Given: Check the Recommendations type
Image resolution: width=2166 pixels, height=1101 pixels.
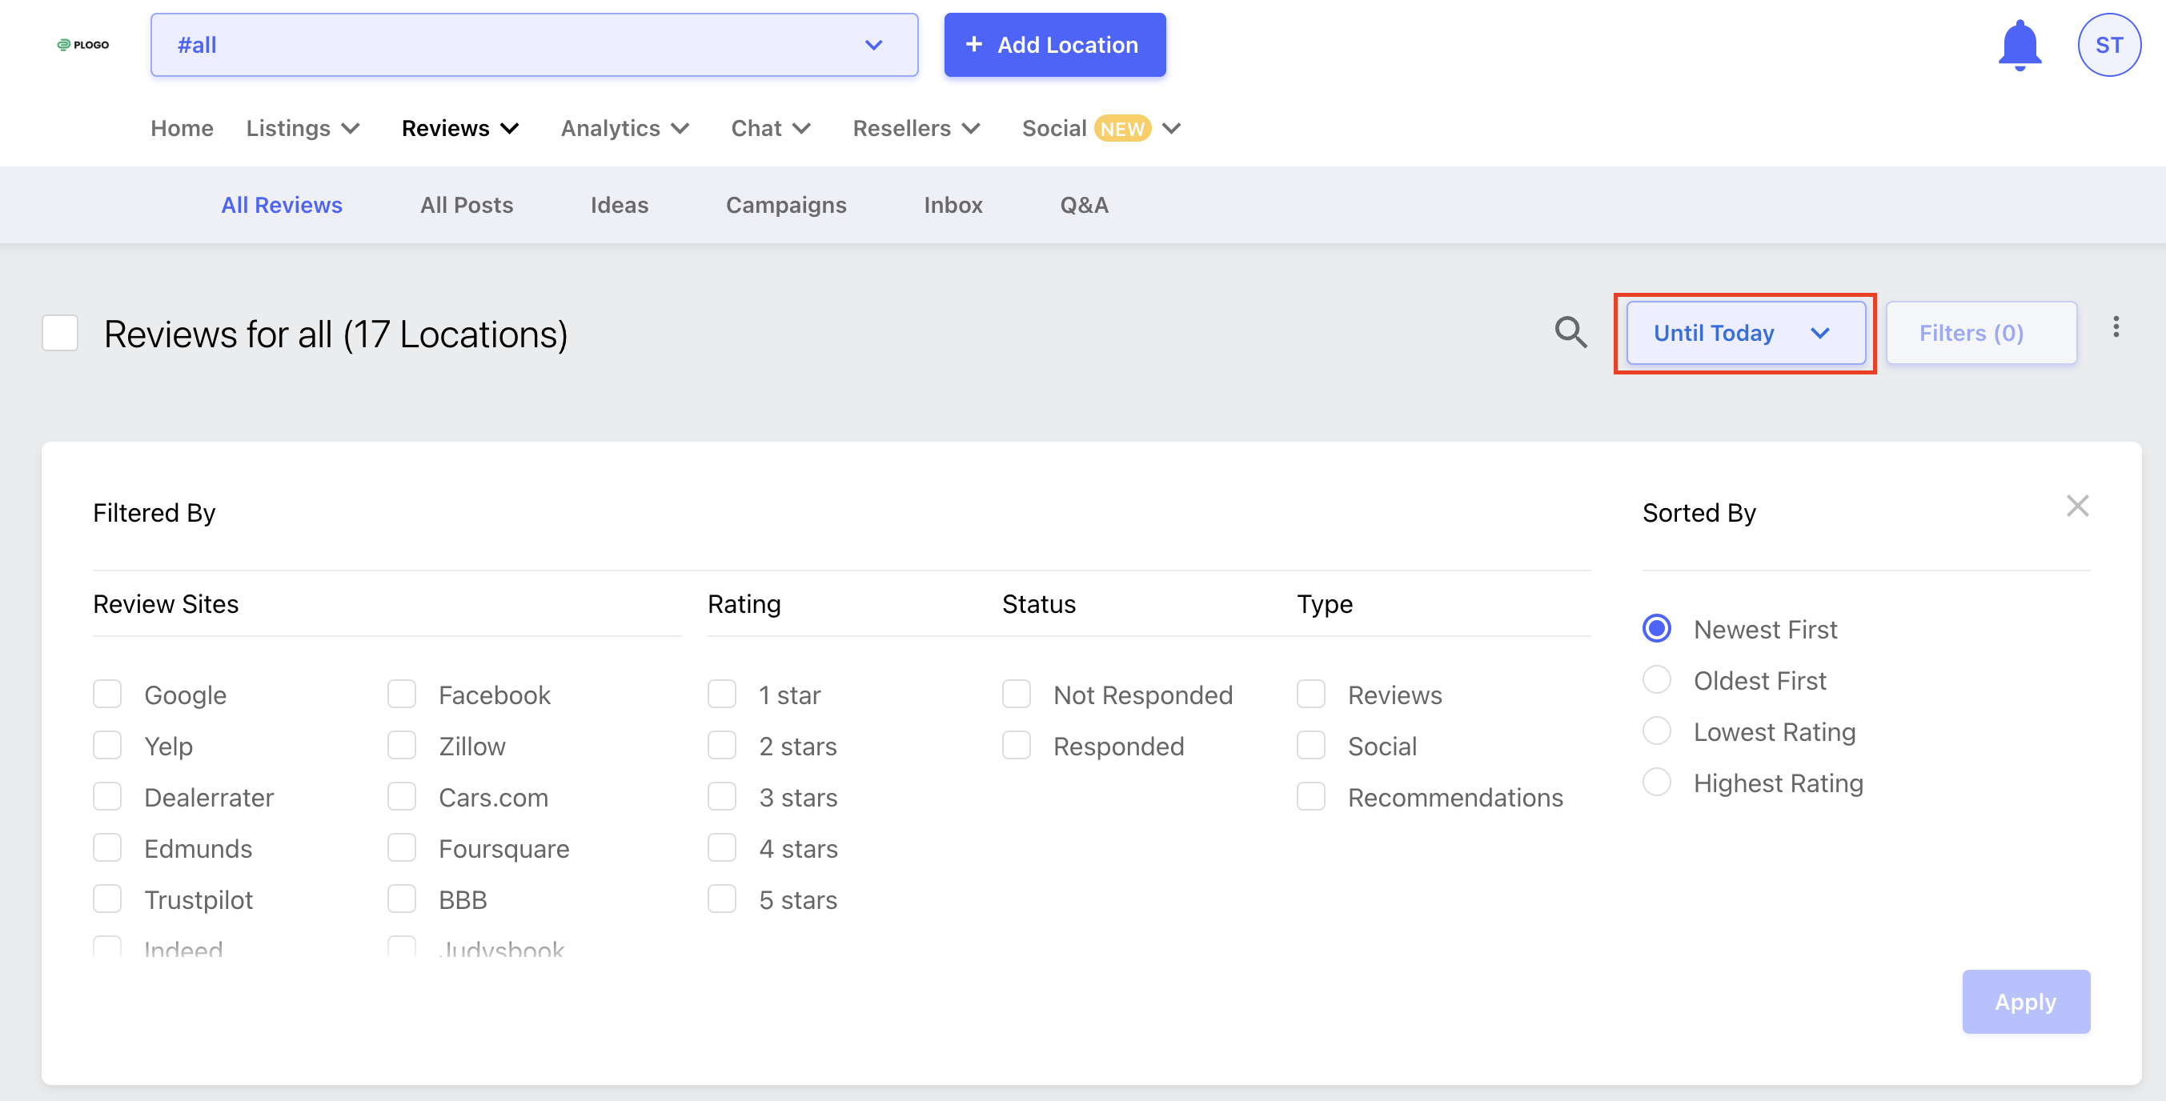Looking at the screenshot, I should [x=1311, y=798].
